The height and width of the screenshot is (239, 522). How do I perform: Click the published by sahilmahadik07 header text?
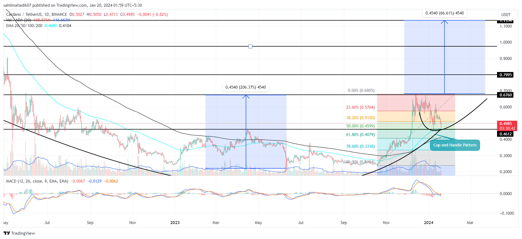73,5
